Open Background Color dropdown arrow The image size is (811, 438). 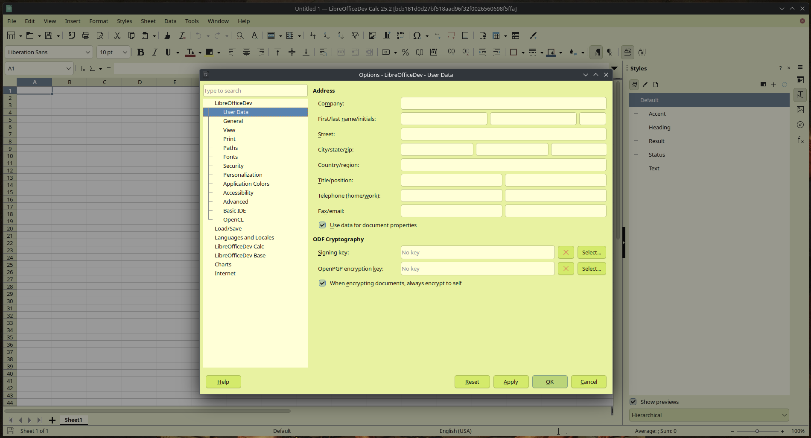point(219,53)
